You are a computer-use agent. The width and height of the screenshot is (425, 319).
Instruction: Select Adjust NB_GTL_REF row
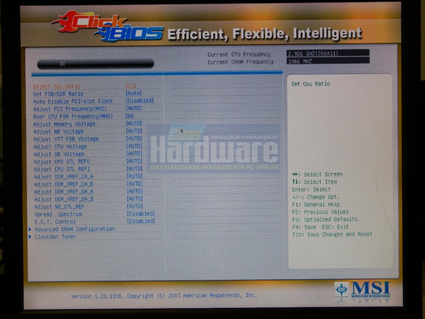[x=59, y=207]
